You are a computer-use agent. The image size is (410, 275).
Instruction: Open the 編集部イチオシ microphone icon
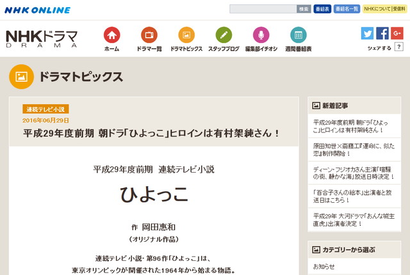(261, 35)
